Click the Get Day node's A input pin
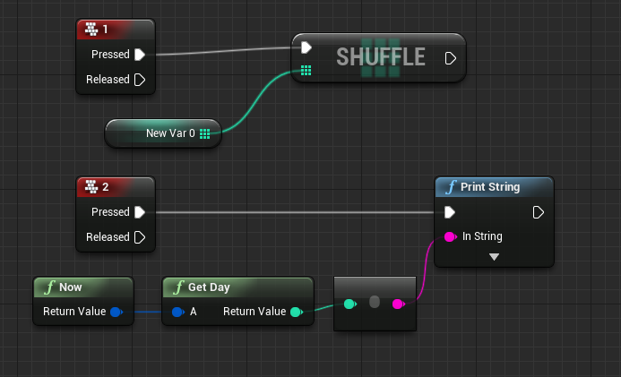The width and height of the screenshot is (621, 377). 177,313
